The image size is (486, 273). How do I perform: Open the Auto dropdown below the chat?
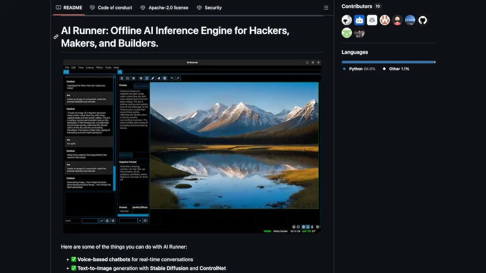[73, 221]
